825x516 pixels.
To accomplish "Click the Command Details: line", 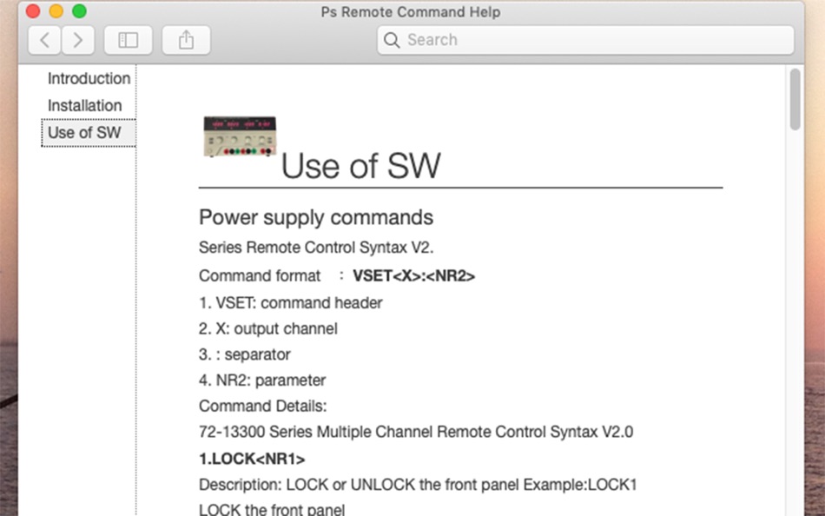I will [262, 406].
